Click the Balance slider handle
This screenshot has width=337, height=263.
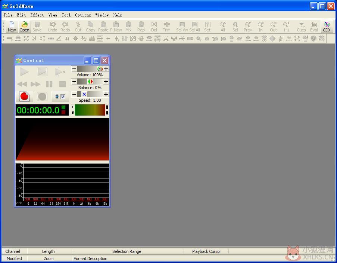coord(90,82)
